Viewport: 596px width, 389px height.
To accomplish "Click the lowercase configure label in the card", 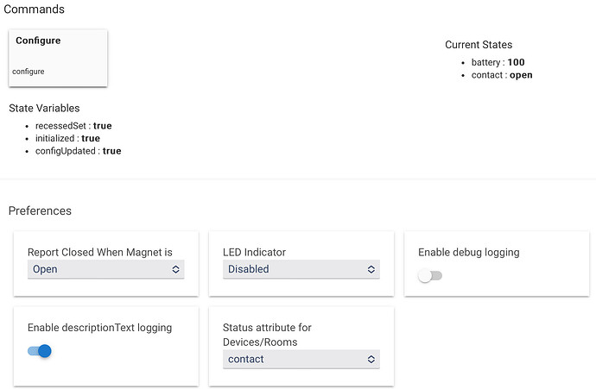I will (29, 72).
